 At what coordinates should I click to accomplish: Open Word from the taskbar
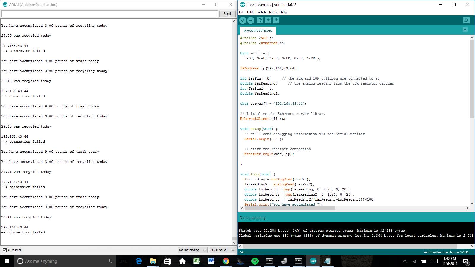pos(211,261)
